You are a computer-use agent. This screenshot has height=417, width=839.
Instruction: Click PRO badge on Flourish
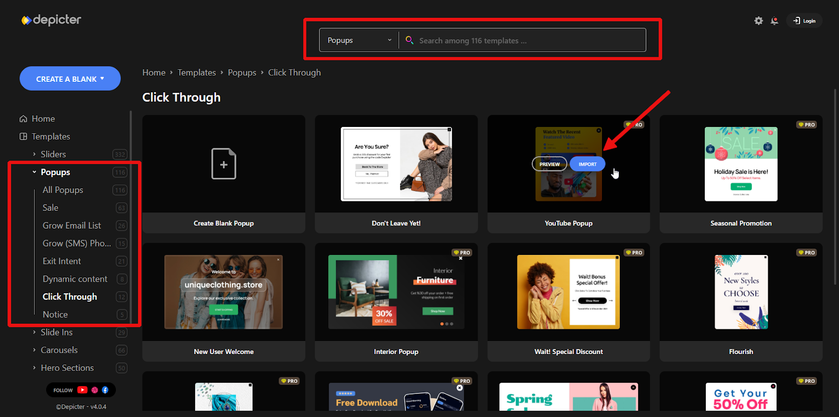[806, 252]
